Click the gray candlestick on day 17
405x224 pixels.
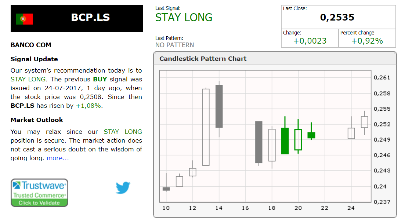(x=258, y=142)
